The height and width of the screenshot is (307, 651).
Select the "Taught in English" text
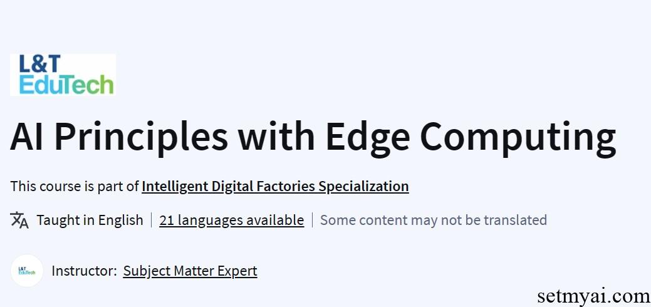(90, 220)
